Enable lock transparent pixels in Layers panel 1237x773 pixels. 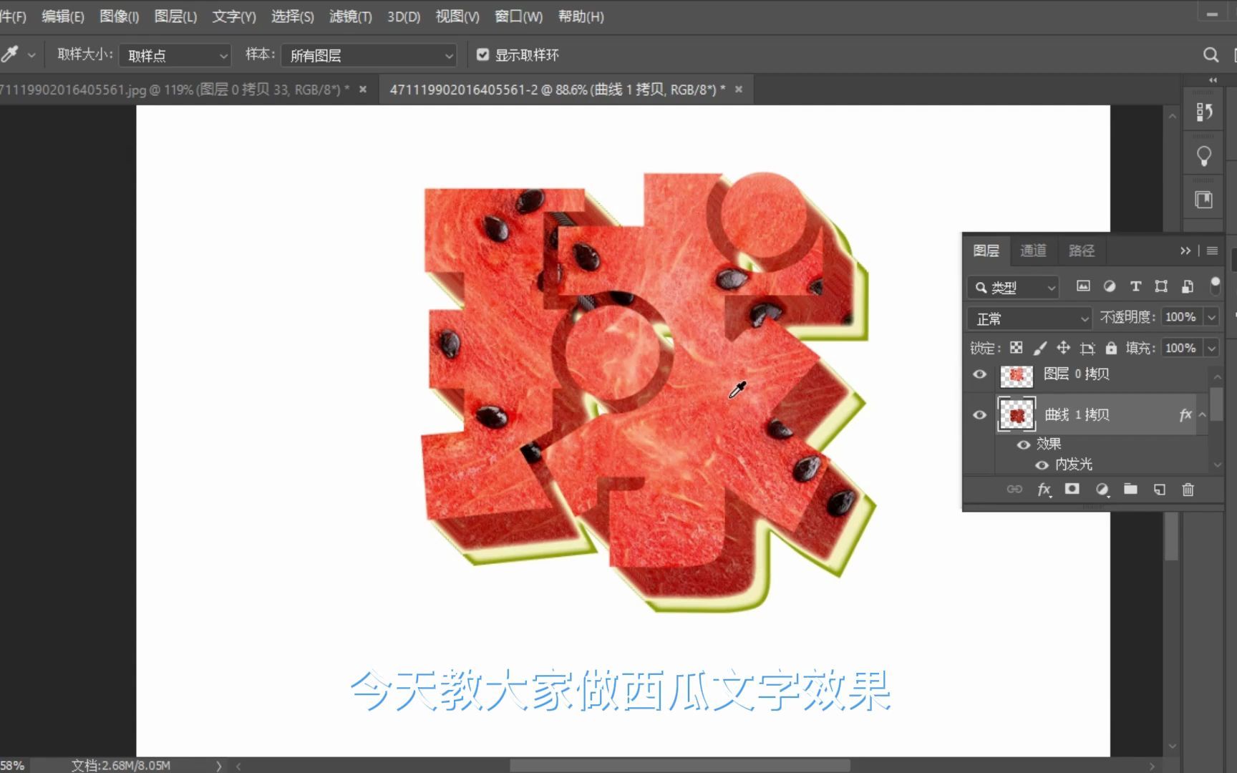pos(1016,349)
